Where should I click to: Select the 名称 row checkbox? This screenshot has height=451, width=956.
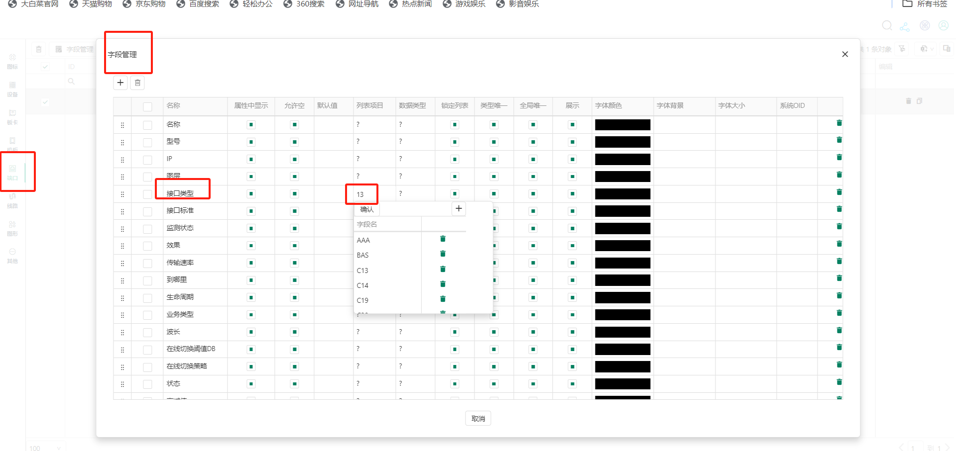(x=147, y=125)
